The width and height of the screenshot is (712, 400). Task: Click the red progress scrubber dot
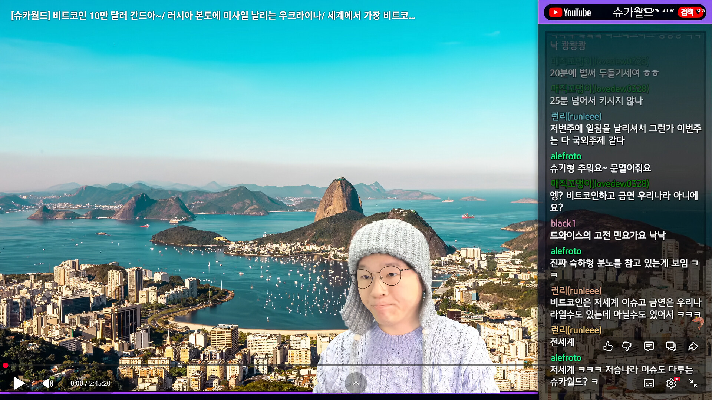click(x=6, y=366)
